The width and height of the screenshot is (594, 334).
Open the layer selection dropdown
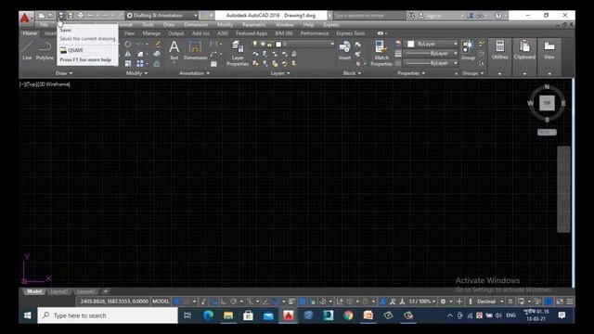pyautogui.click(x=293, y=44)
